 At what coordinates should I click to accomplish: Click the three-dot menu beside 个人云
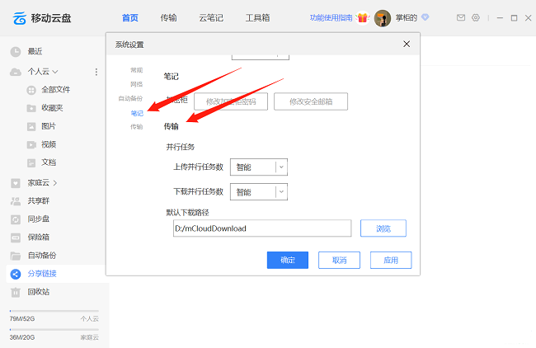pos(96,72)
